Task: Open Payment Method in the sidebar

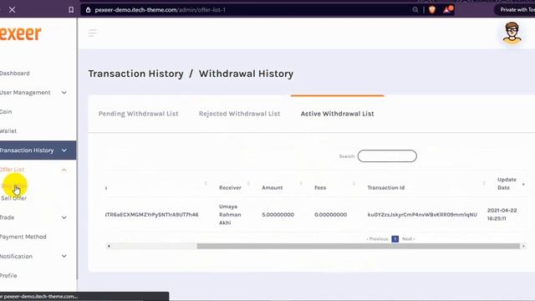Action: [23, 237]
